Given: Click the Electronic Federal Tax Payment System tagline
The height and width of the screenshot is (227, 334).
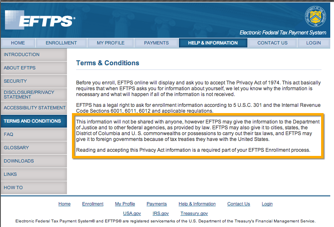Looking at the screenshot, I should [283, 32].
